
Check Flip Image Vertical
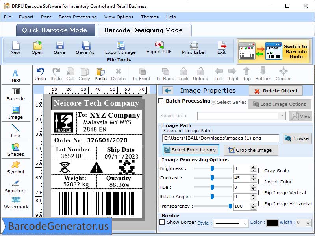[x=261, y=193]
